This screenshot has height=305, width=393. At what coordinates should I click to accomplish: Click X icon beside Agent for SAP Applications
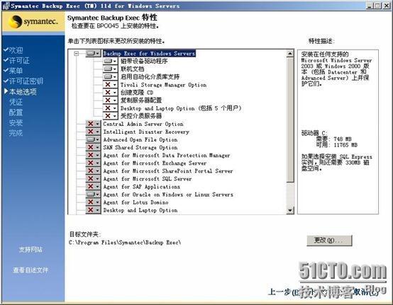pos(93,187)
